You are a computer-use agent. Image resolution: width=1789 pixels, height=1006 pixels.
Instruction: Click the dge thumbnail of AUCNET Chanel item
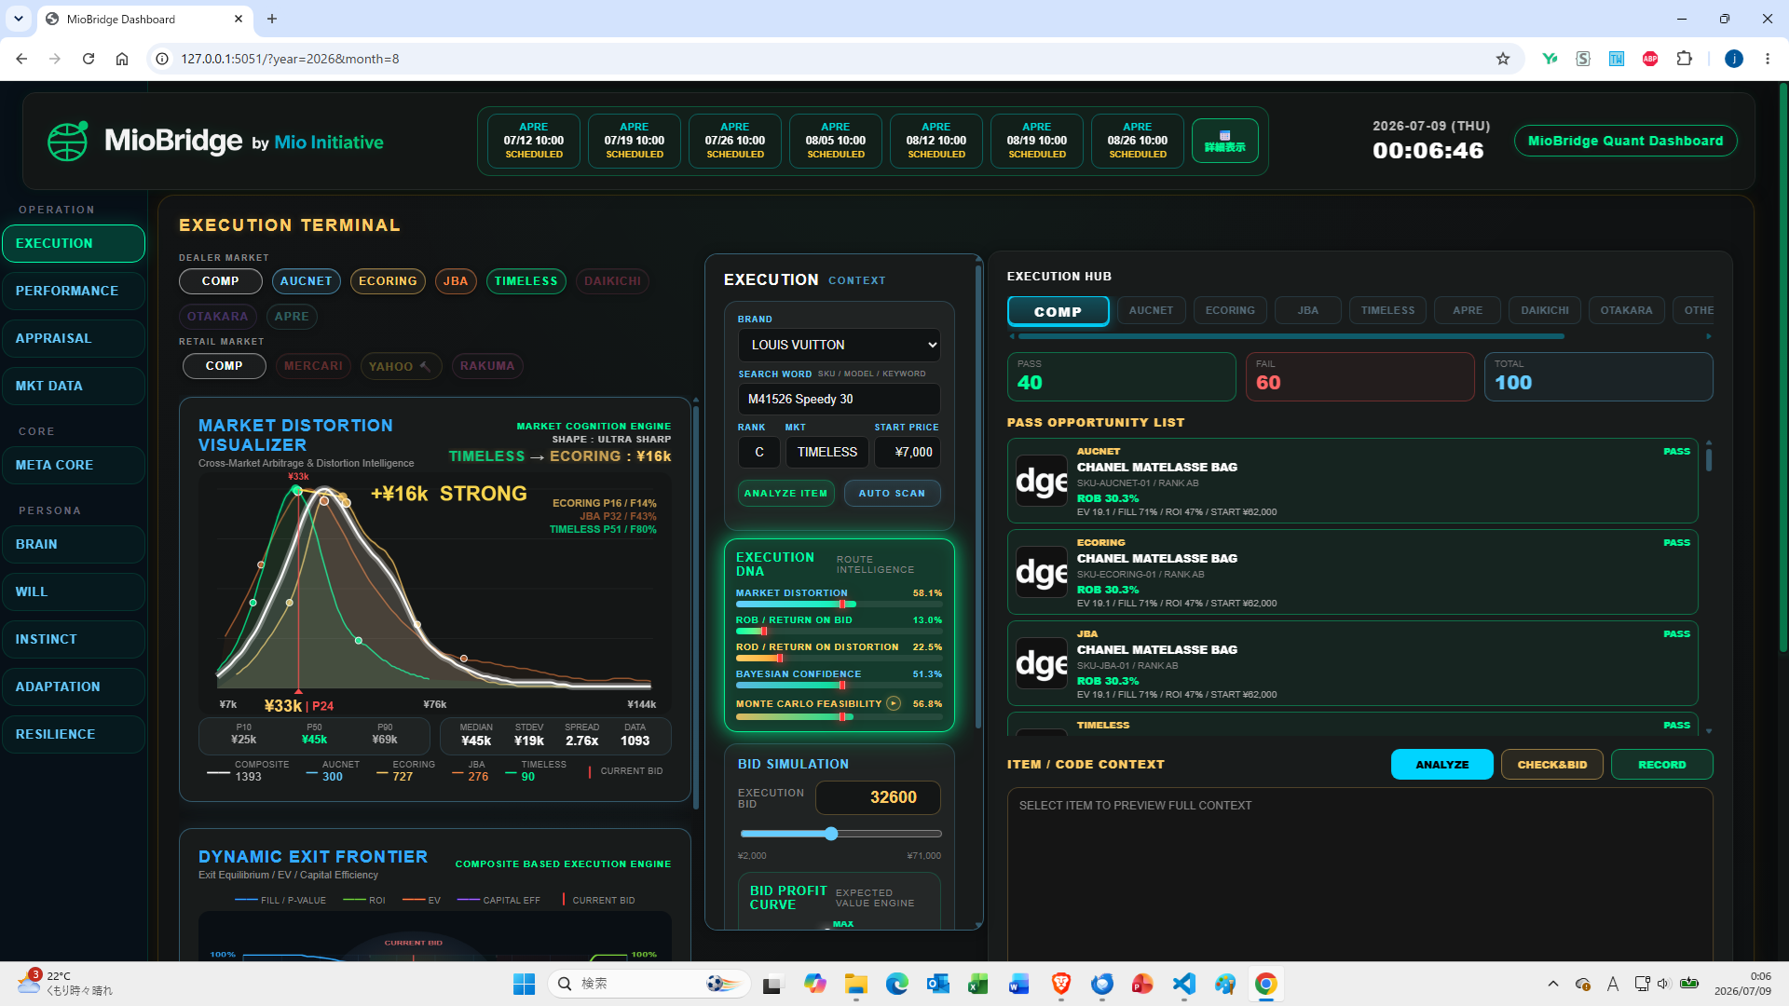coord(1042,481)
